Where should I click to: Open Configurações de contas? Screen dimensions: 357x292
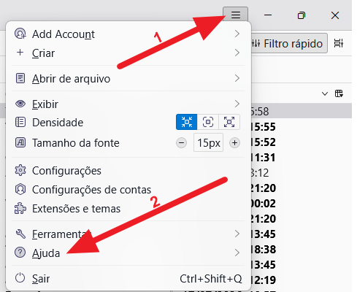point(128,190)
